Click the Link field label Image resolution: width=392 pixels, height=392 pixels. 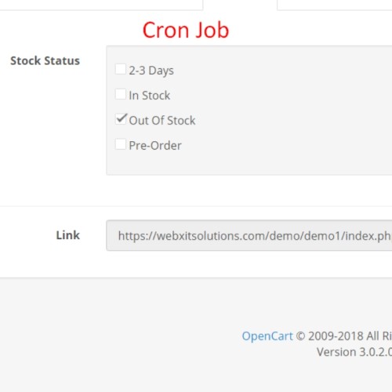68,235
